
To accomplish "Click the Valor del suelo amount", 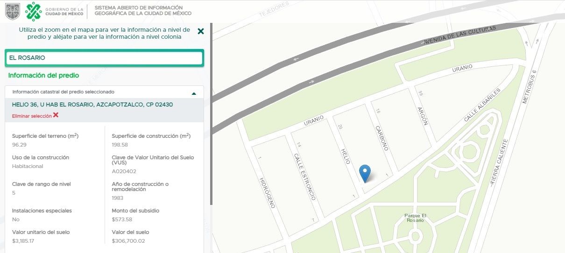I will (x=128, y=241).
